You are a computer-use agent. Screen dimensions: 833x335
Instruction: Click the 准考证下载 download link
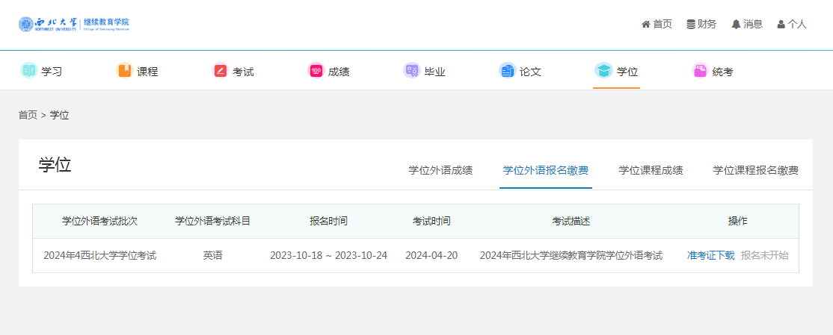click(710, 255)
